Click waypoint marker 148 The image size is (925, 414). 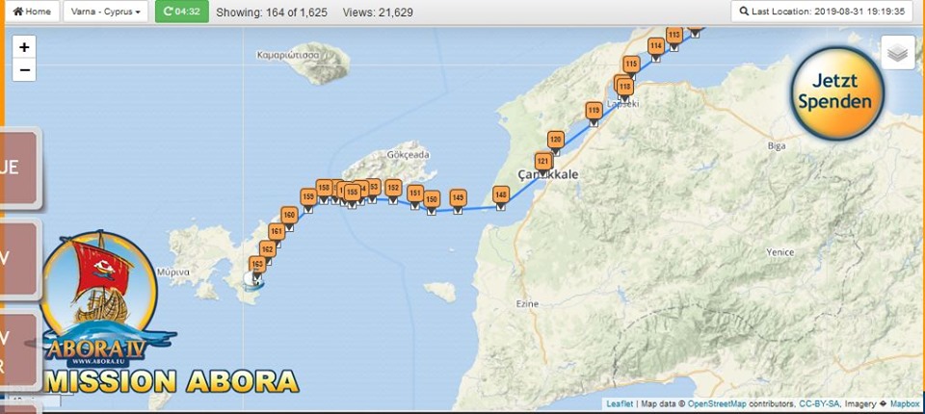tap(500, 195)
